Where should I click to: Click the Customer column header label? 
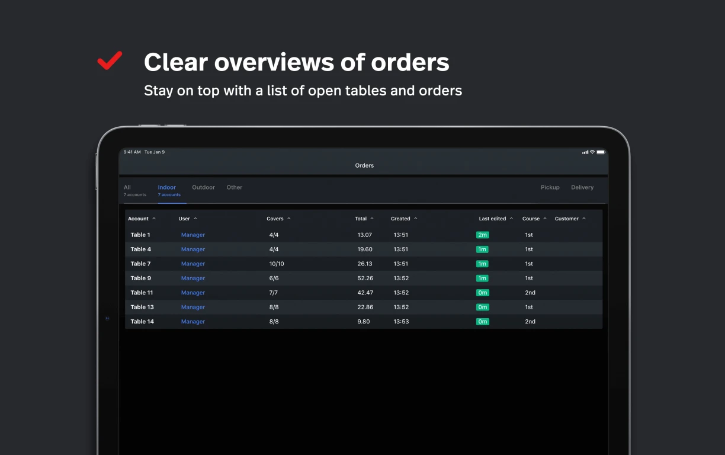pos(567,219)
